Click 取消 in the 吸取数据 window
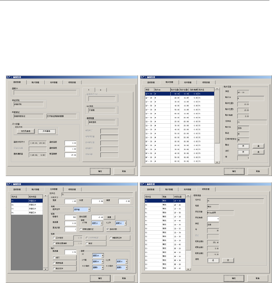The width and height of the screenshot is (272, 283). pyautogui.click(x=258, y=278)
